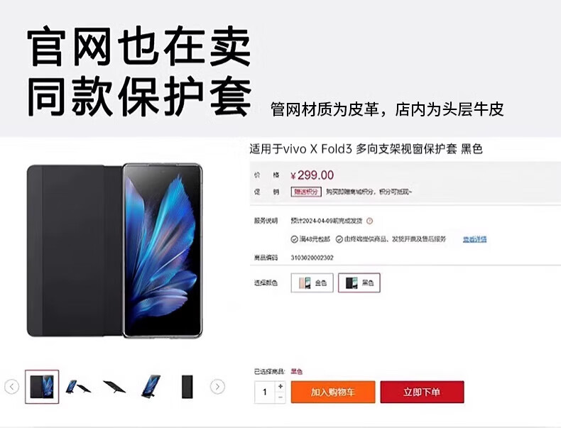Screen dimensions: 561x428
Task: Click the next thumbnail arrow
Action: pos(217,387)
